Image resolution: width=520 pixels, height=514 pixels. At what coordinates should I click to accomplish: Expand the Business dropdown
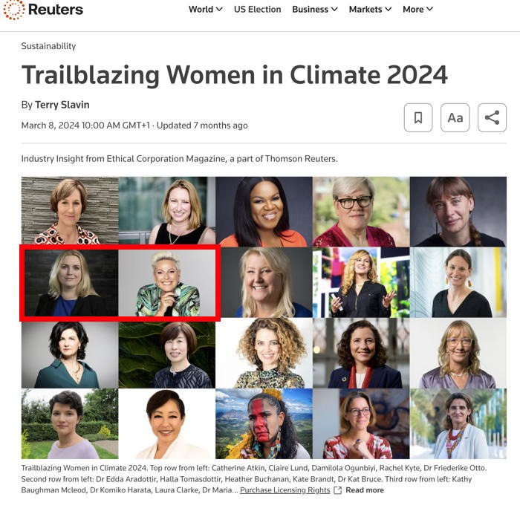(314, 9)
